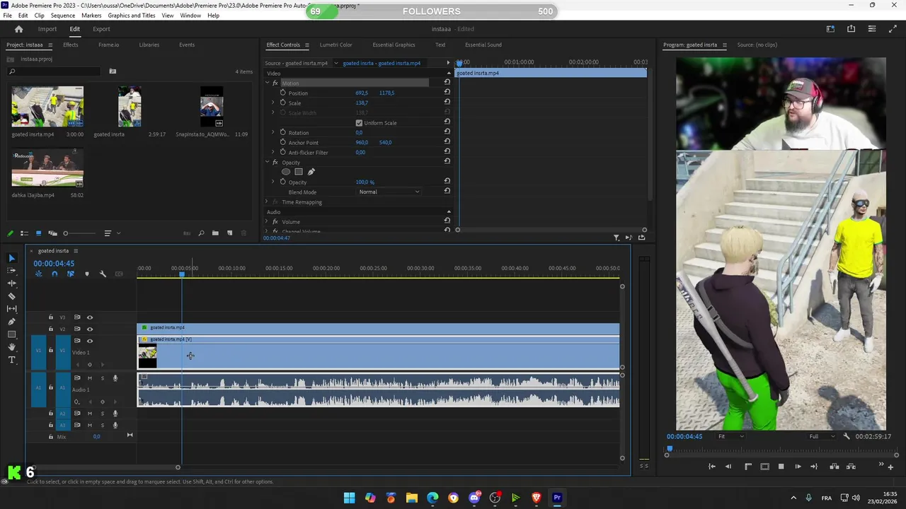The height and width of the screenshot is (509, 906).
Task: Toggle insert sequences as nests icon
Action: pos(38,274)
